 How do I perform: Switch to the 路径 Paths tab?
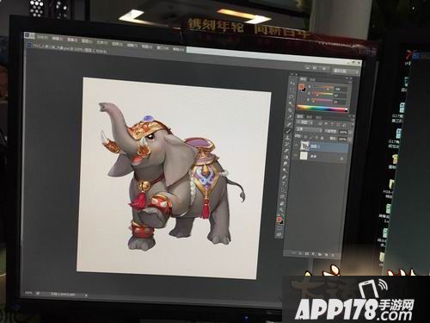[318, 118]
